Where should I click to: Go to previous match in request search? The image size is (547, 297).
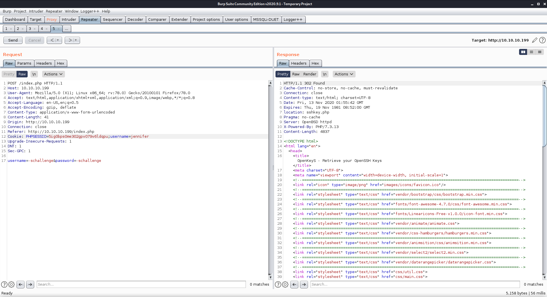click(x=21, y=284)
